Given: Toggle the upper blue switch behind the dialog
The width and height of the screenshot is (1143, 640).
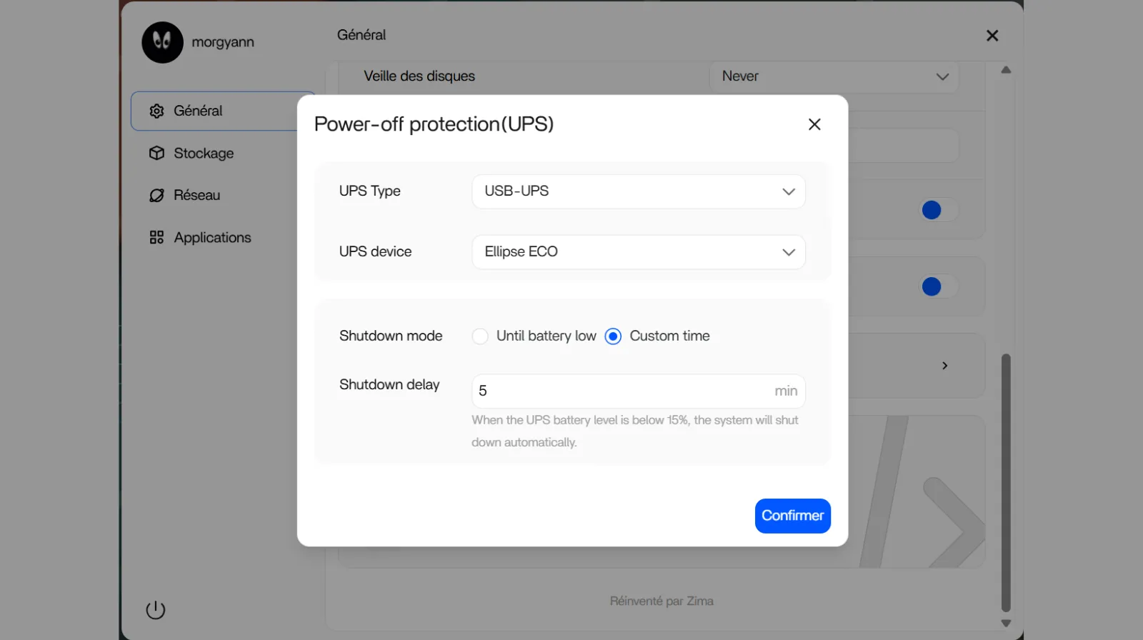Looking at the screenshot, I should coord(937,210).
